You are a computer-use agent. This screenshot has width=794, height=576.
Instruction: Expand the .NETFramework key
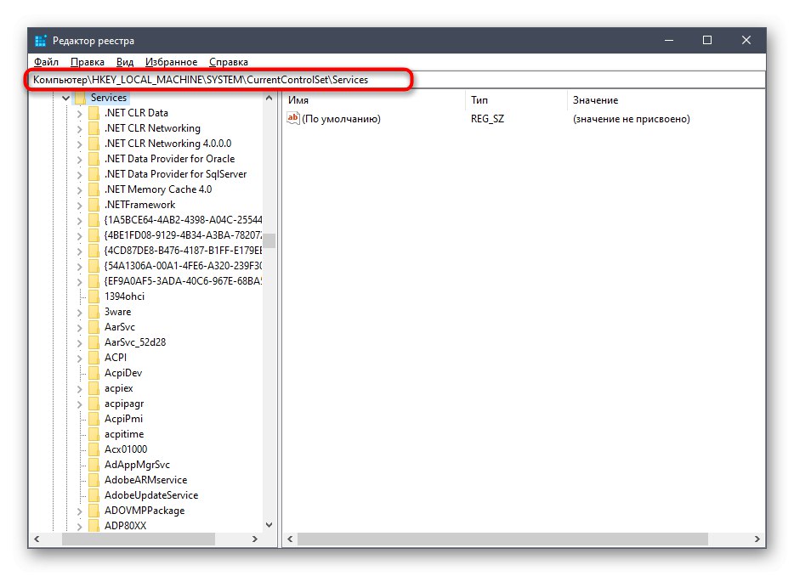click(80, 206)
